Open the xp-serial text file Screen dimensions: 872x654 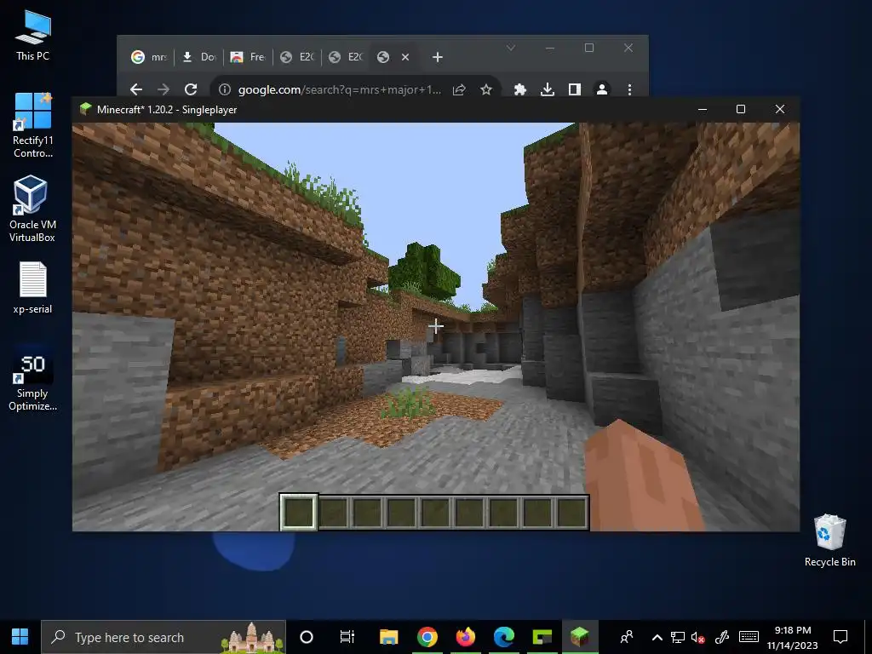pyautogui.click(x=32, y=288)
